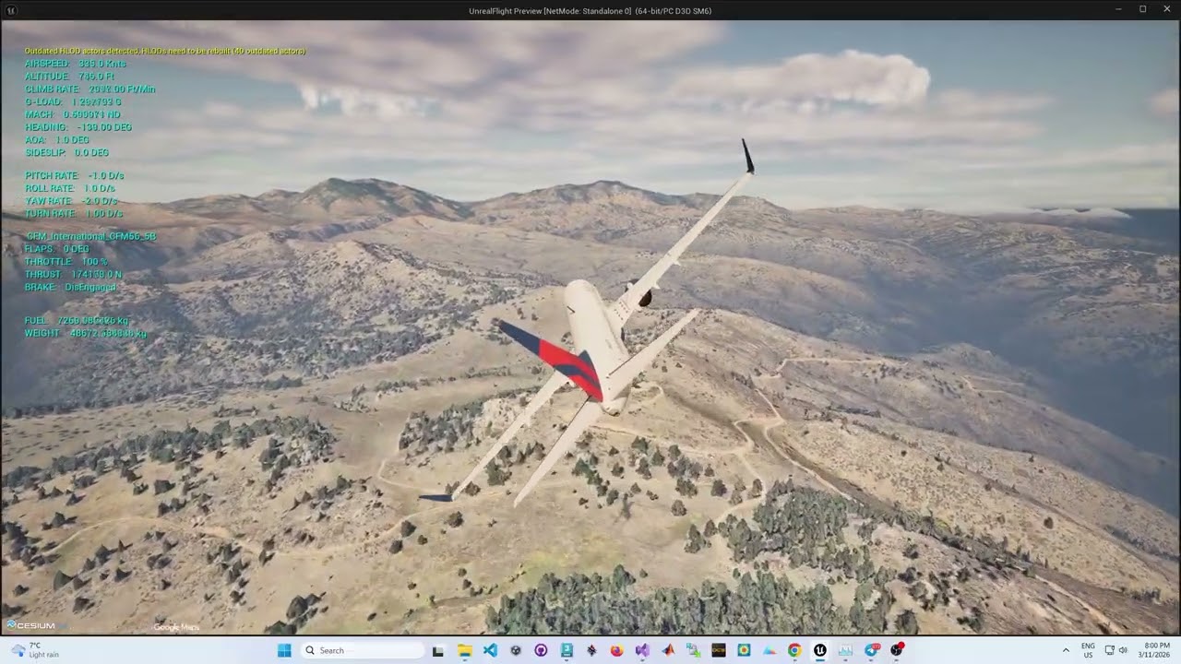Image resolution: width=1181 pixels, height=664 pixels.
Task: Click the PITCH RATE readout
Action: point(75,175)
